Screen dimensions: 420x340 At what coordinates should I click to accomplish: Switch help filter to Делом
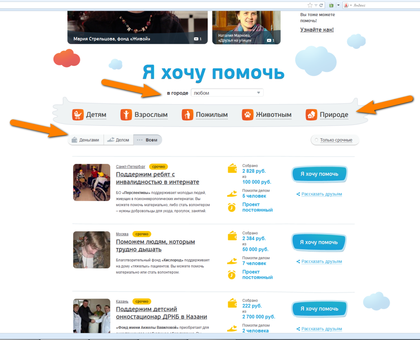click(x=118, y=140)
